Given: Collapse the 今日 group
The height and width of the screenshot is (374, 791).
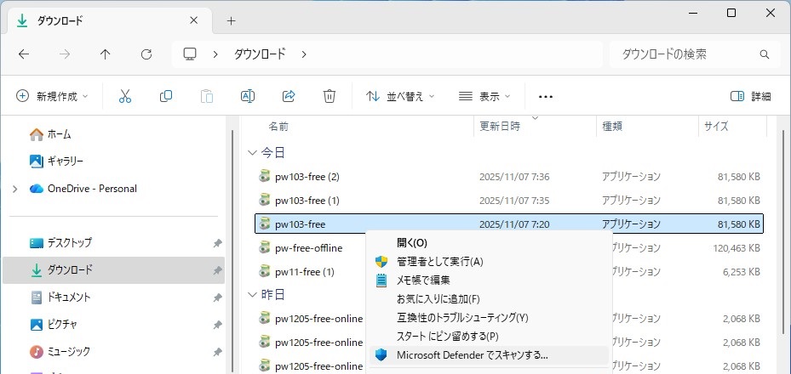Looking at the screenshot, I should click(251, 152).
